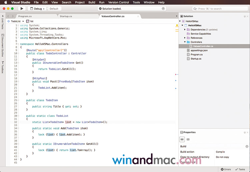Open the Errors pad in status bar
The image size is (250, 172).
[x=226, y=169]
